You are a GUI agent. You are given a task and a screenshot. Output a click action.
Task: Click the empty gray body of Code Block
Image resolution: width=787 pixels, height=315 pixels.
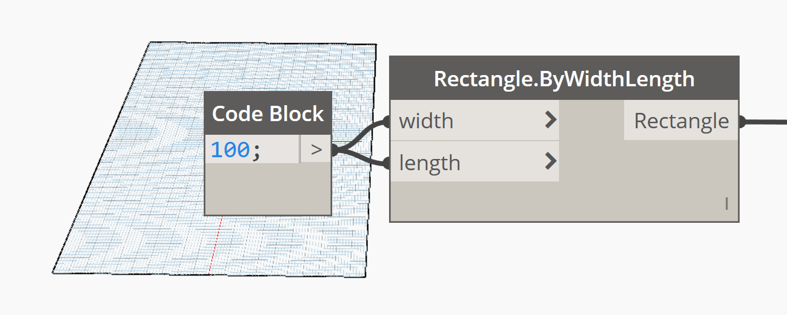click(268, 189)
